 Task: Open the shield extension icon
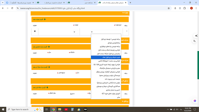[180, 8]
